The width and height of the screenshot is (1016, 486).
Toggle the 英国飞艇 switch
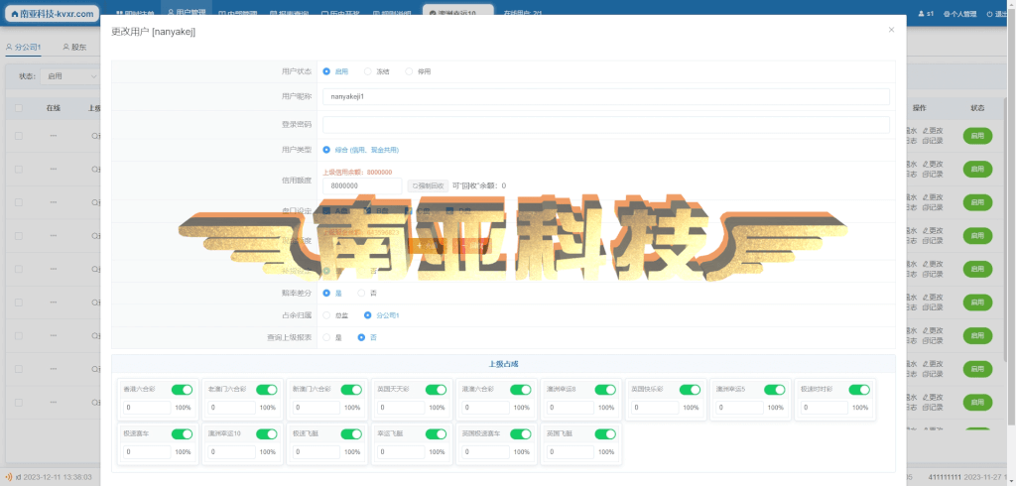(606, 433)
